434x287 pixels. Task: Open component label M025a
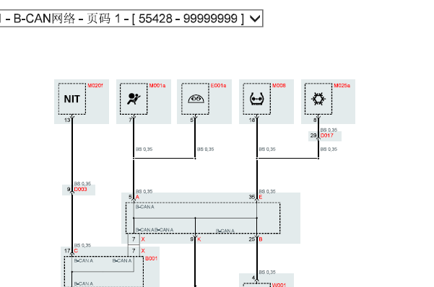pos(342,86)
